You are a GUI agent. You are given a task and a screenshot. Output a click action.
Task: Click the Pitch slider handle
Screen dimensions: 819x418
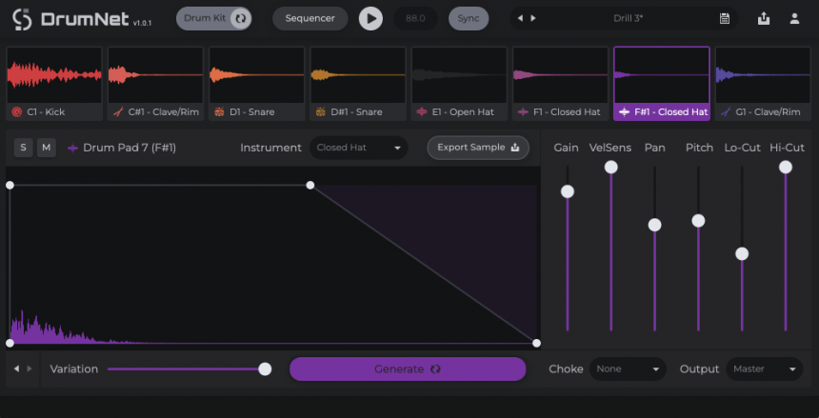coord(698,221)
